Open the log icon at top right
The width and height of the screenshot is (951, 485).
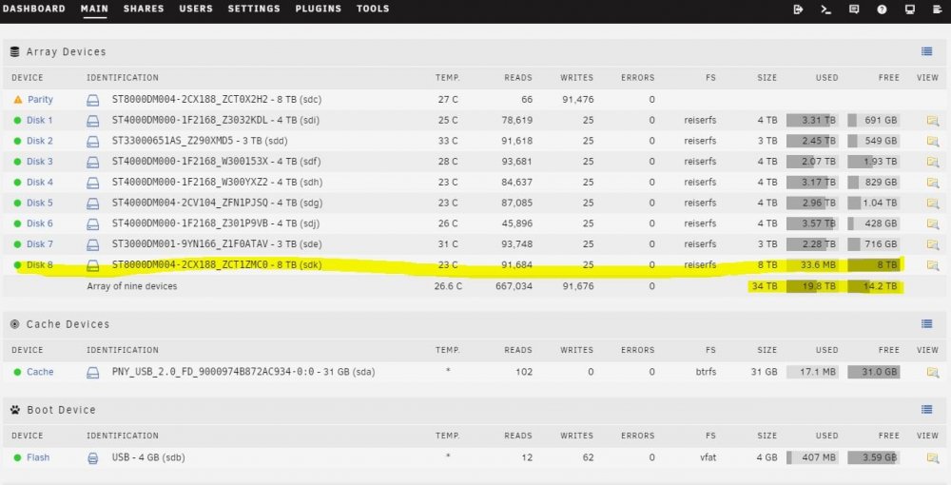937,10
